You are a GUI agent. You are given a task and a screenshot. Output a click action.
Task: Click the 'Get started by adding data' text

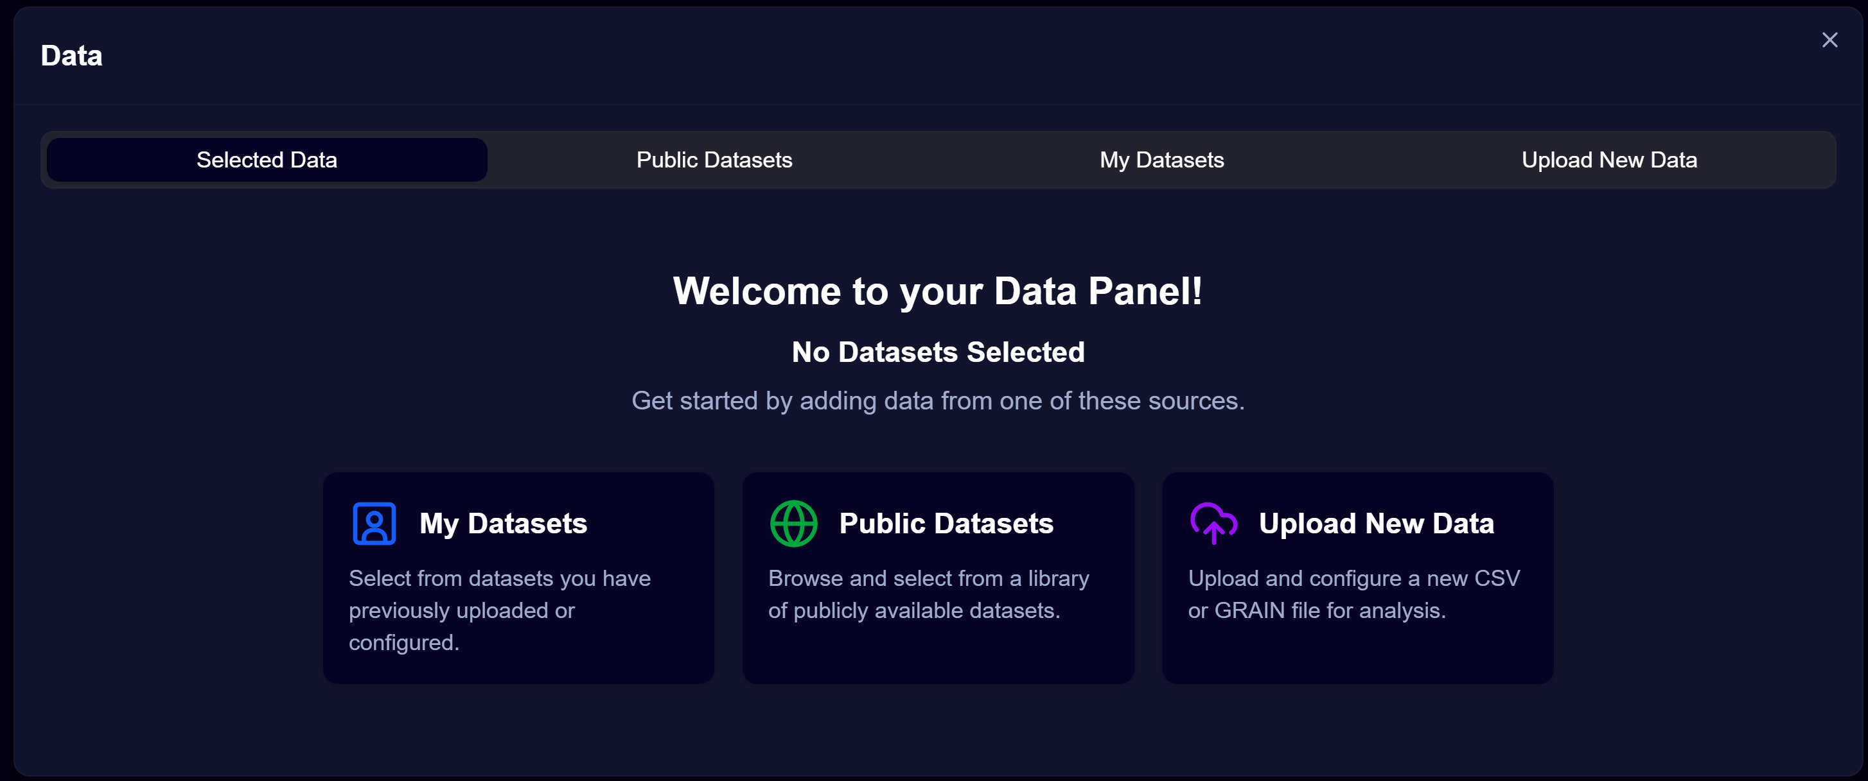938,400
